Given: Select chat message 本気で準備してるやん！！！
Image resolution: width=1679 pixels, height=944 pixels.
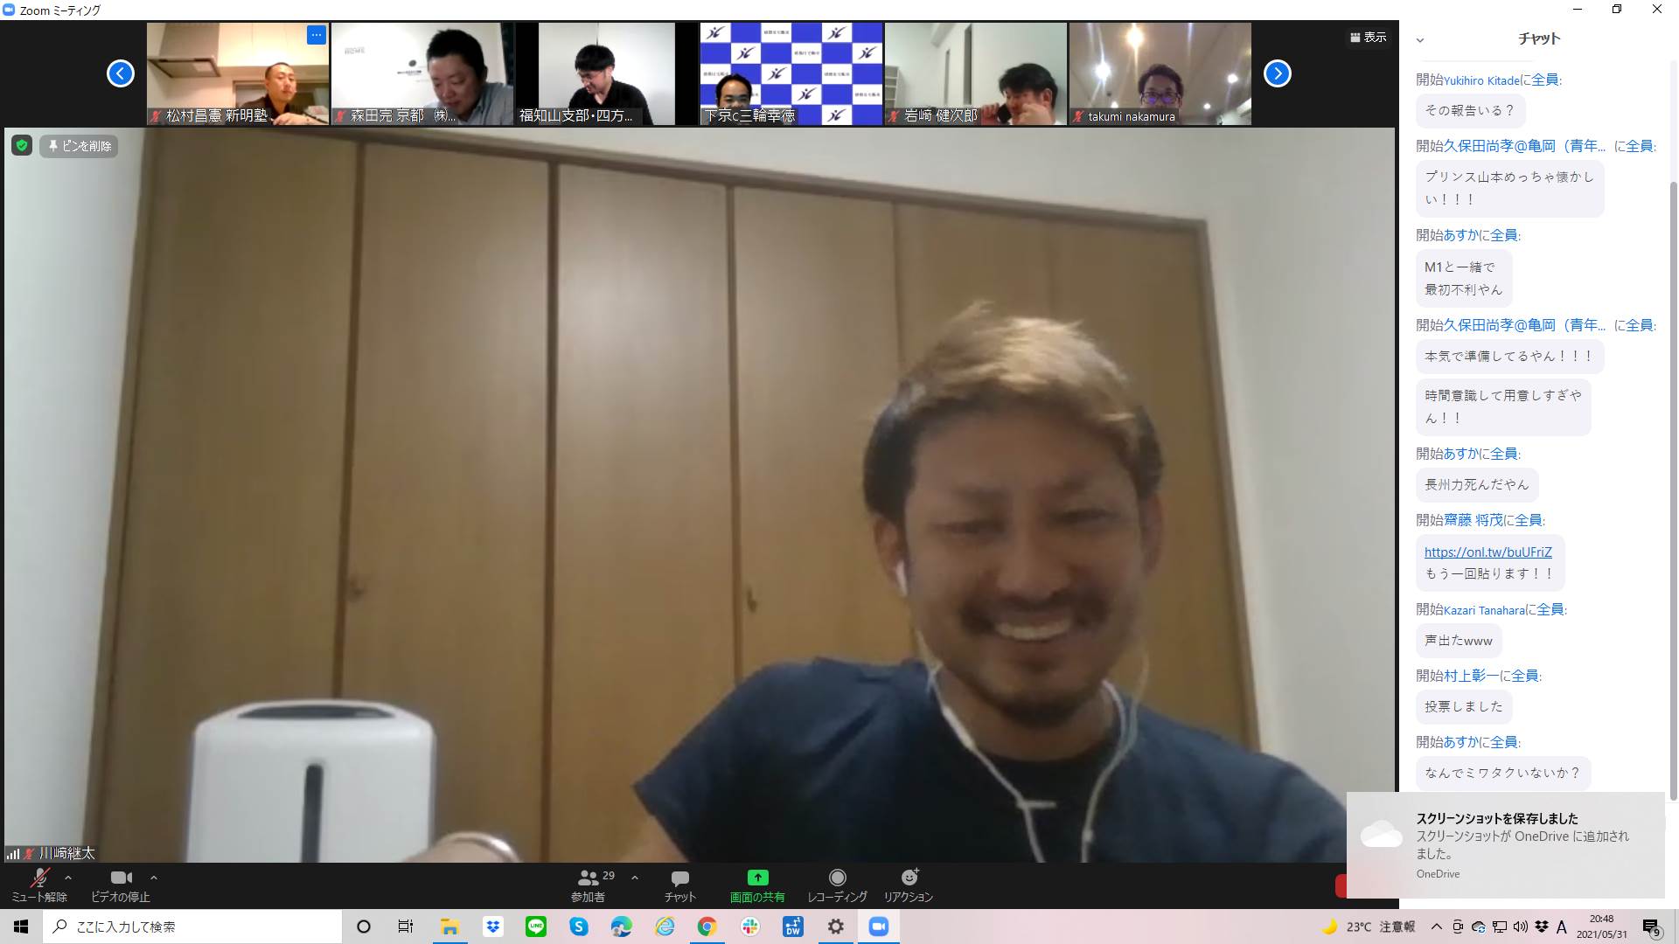Looking at the screenshot, I should point(1509,356).
